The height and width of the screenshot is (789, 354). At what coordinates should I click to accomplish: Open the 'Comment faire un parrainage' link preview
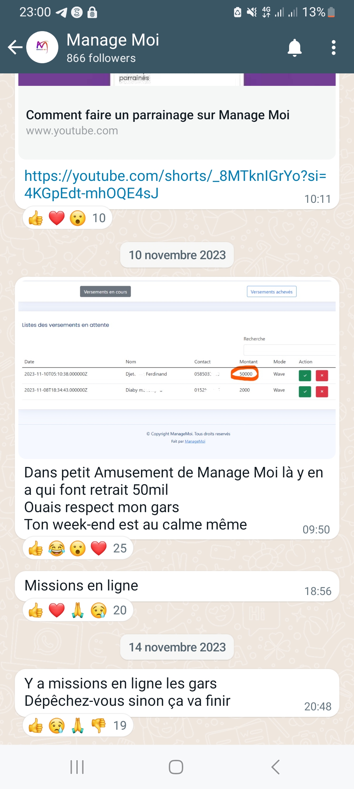[x=177, y=122]
